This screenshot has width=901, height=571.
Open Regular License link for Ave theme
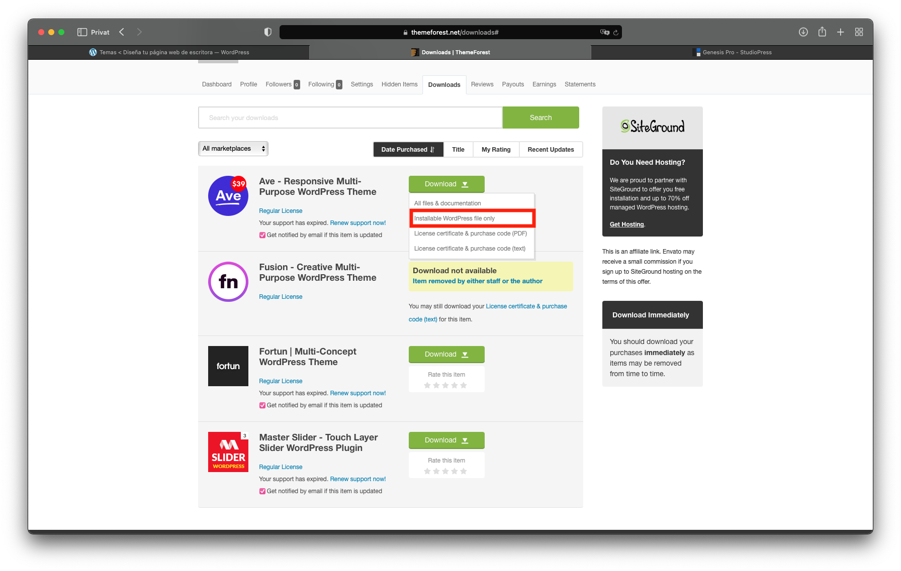pyautogui.click(x=281, y=211)
